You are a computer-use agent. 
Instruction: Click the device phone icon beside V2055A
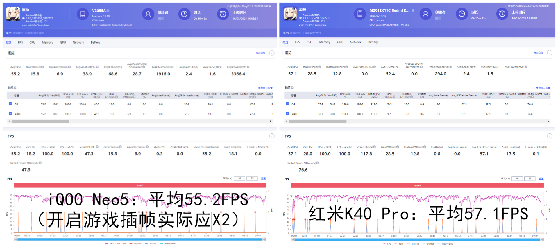click(x=83, y=14)
